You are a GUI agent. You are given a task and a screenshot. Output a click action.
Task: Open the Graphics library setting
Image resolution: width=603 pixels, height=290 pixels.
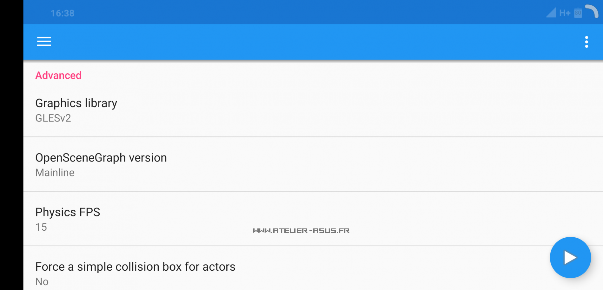(76, 103)
